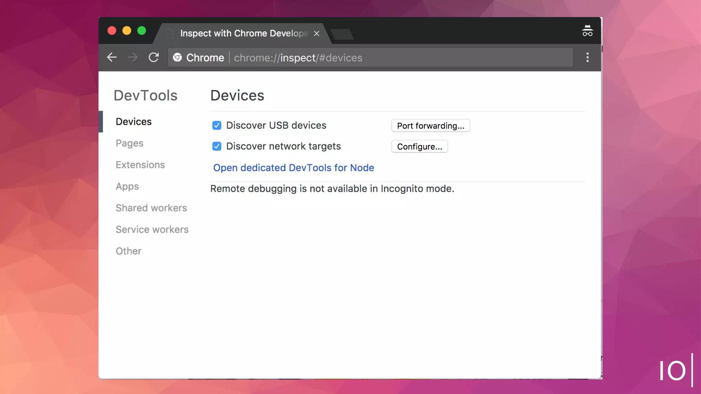The width and height of the screenshot is (701, 394).
Task: Select the Inspect with Chrome Developer tab
Action: coord(242,34)
